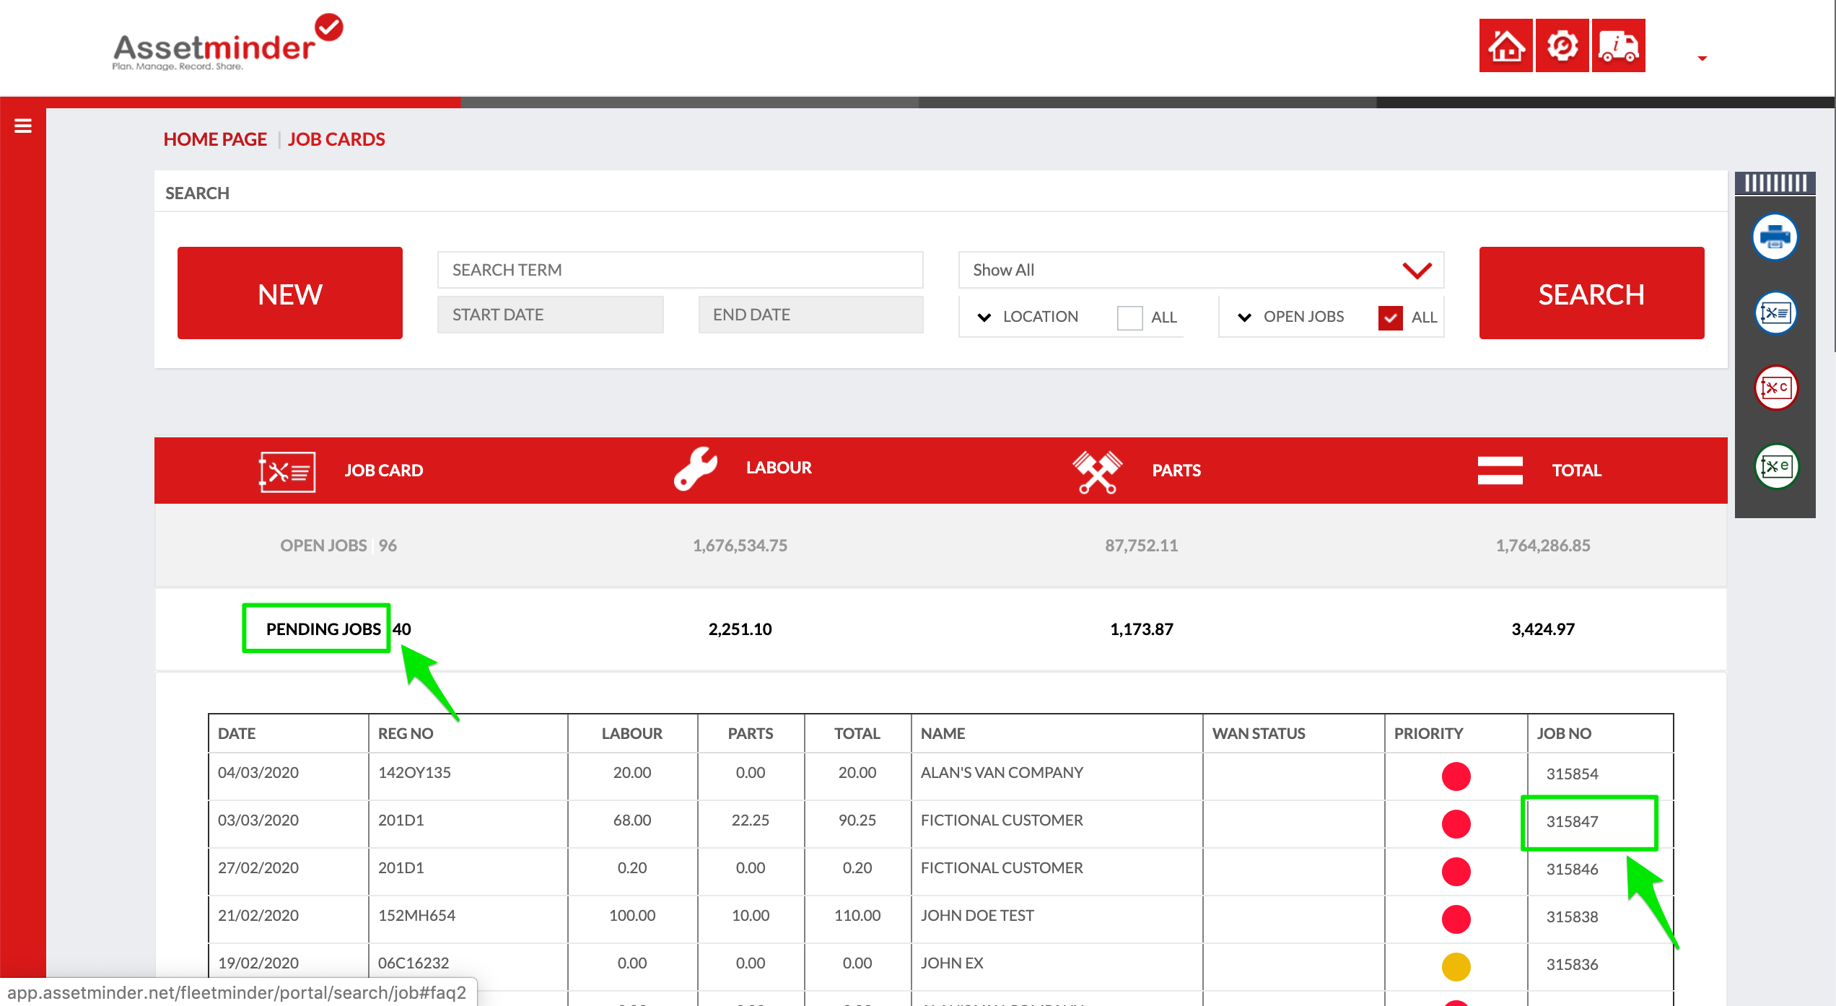
Task: Click the red job card 'c' icon
Action: coord(1775,388)
